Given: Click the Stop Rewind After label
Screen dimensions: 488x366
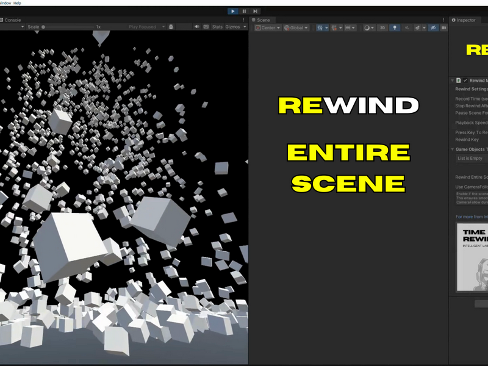Looking at the screenshot, I should click(472, 106).
